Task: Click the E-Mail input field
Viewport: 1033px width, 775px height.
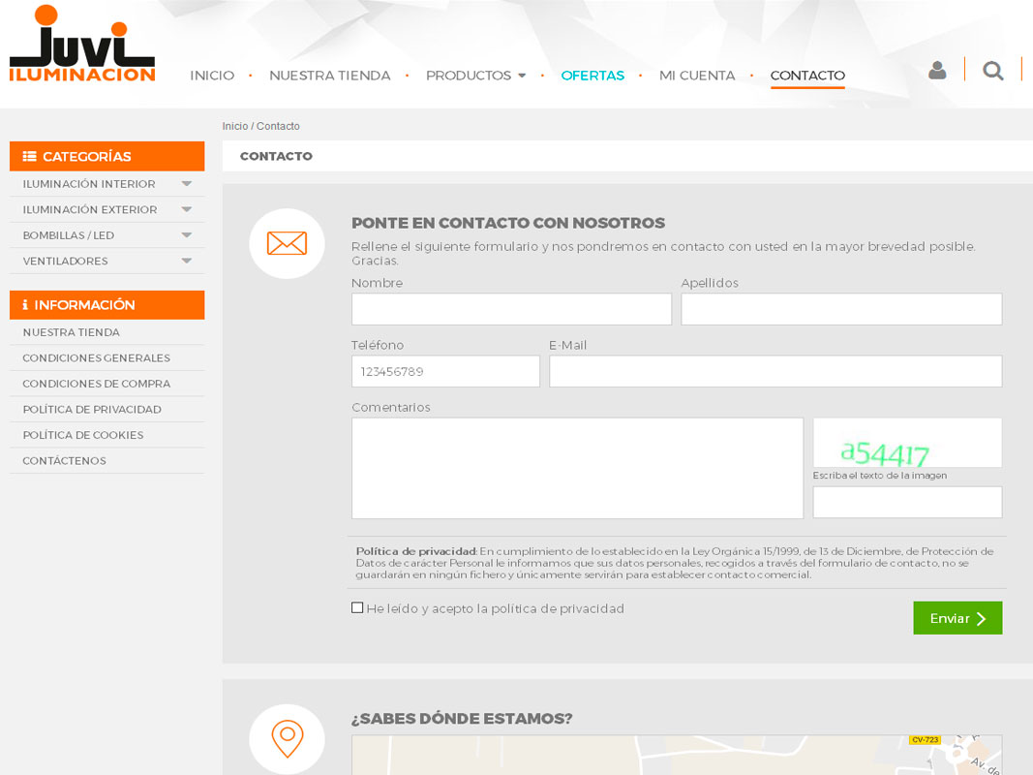Action: pyautogui.click(x=775, y=371)
